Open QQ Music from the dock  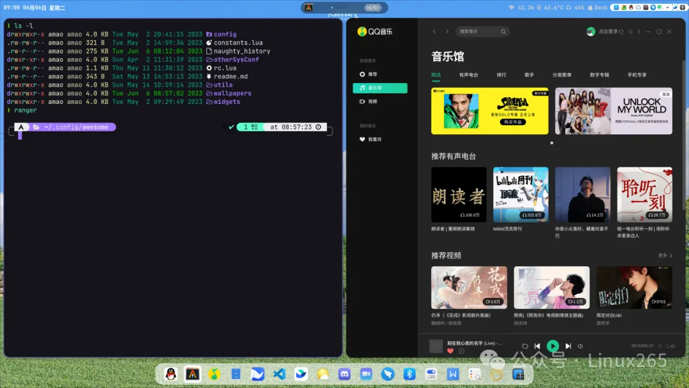tap(214, 374)
